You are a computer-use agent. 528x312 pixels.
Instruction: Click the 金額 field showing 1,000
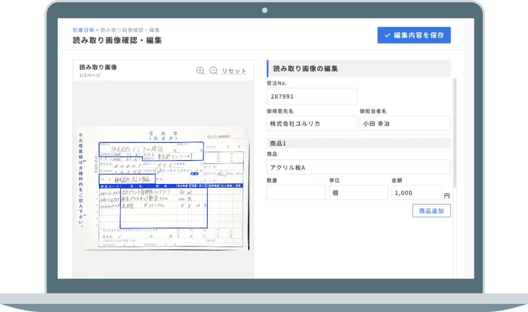point(416,193)
